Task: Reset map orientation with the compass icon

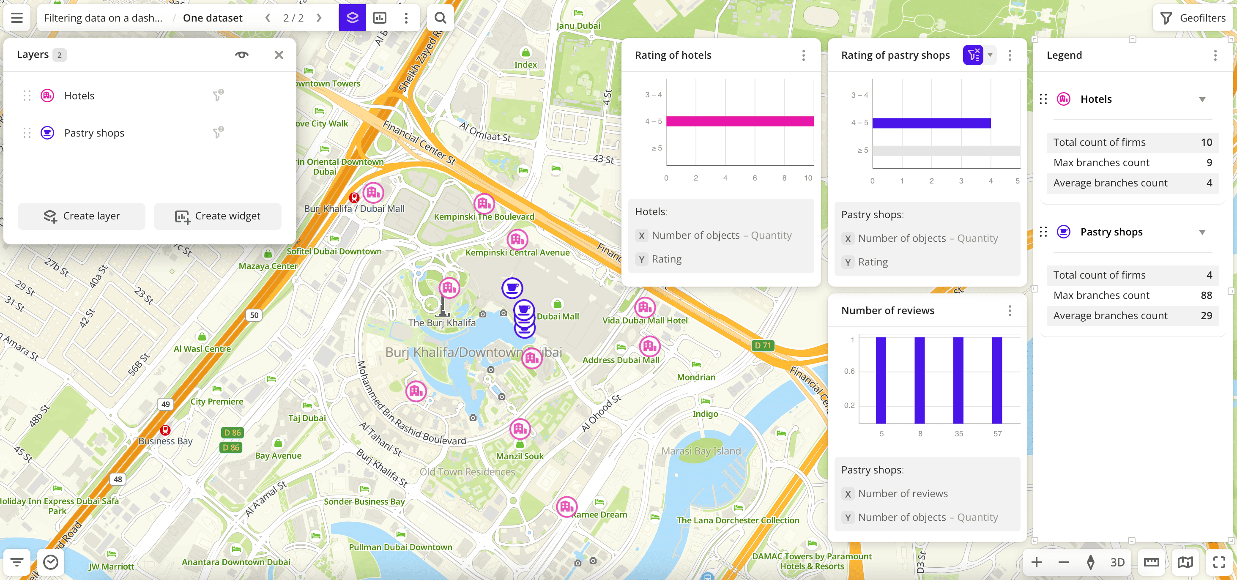Action: point(1092,562)
